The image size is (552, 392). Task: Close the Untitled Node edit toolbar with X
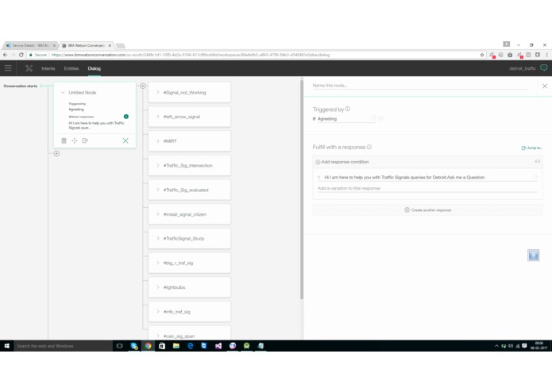click(125, 140)
